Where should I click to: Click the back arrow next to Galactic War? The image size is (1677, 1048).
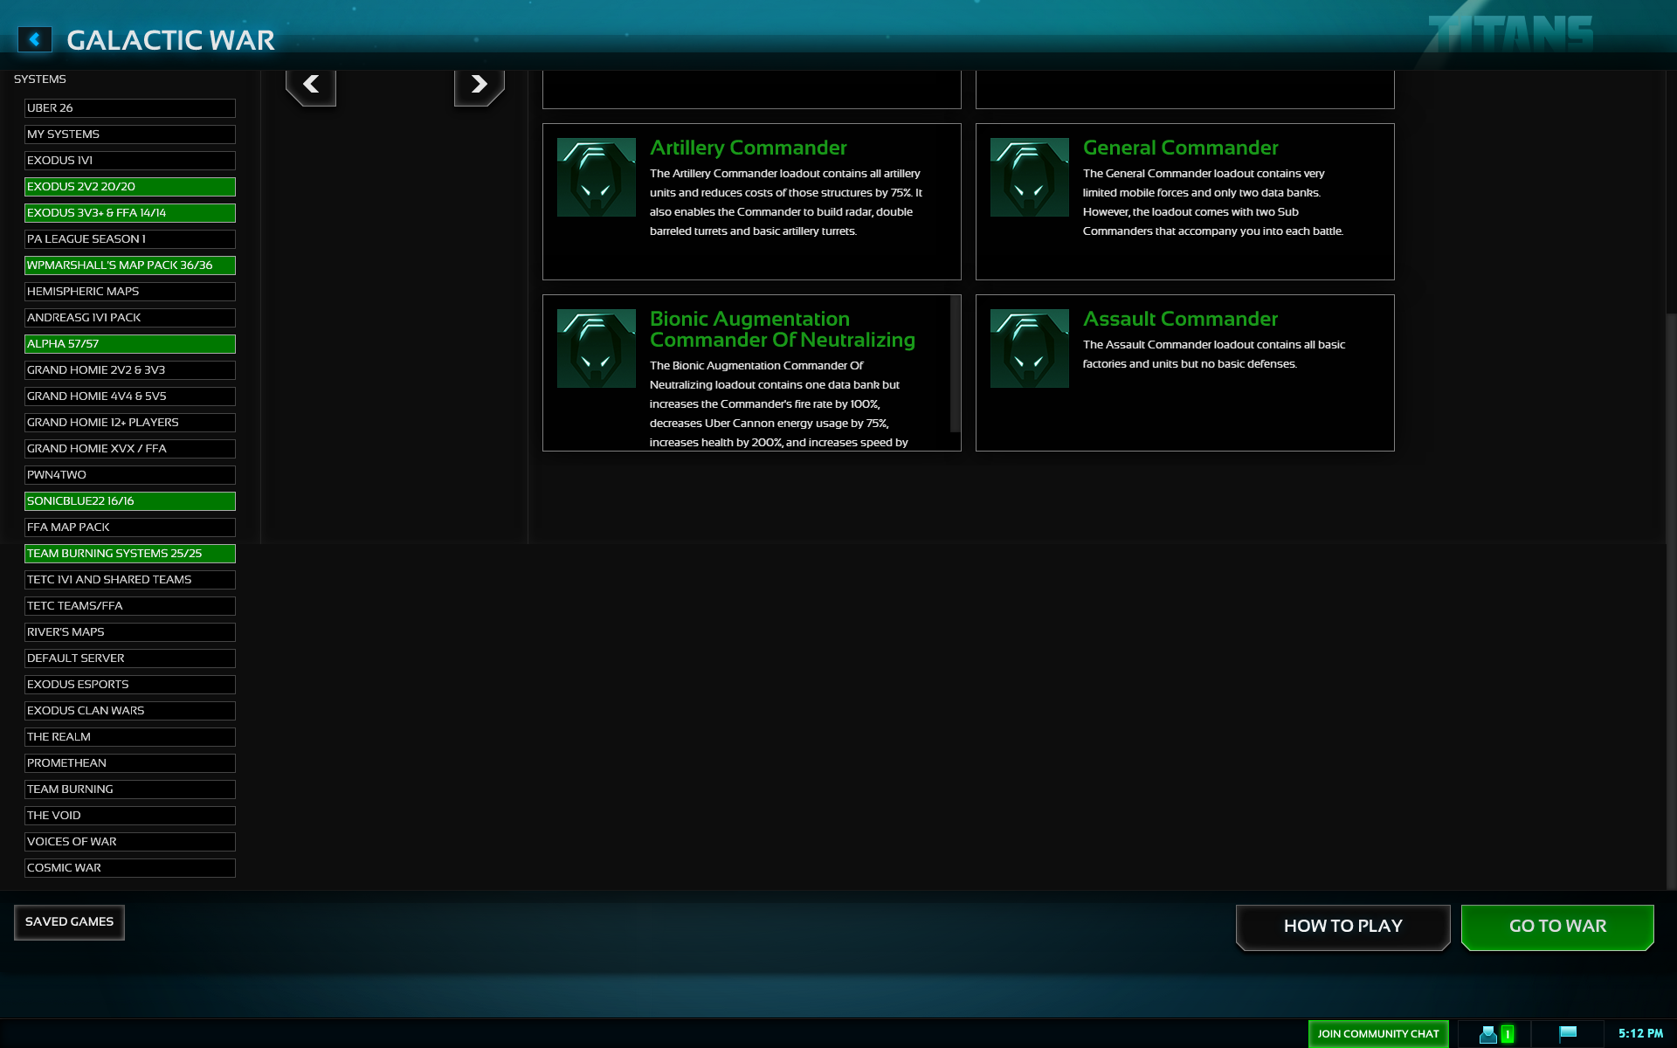coord(35,39)
